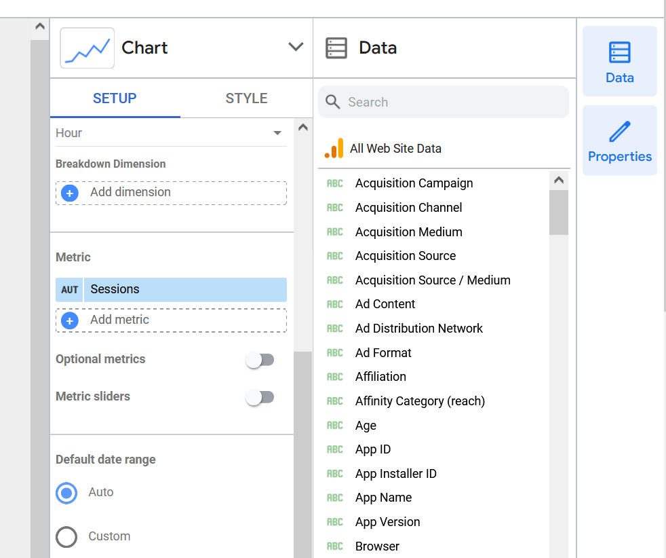Open the Properties sidebar panel

(619, 140)
